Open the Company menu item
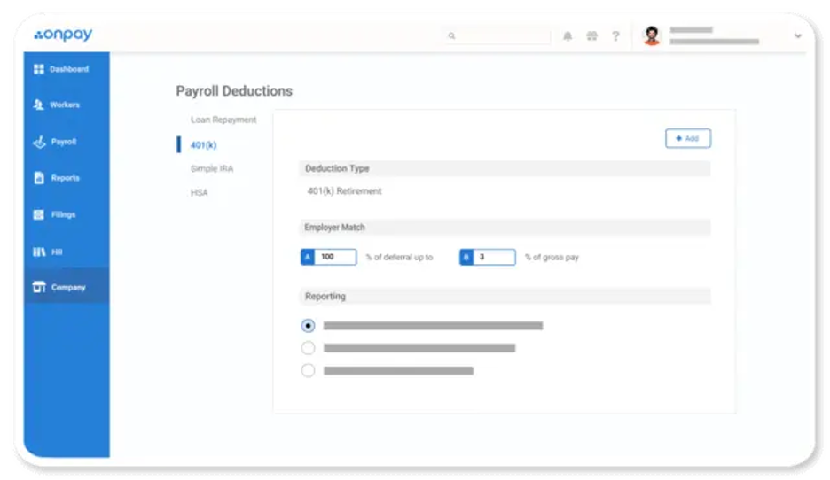Screen dimensions: 830x480 67,287
